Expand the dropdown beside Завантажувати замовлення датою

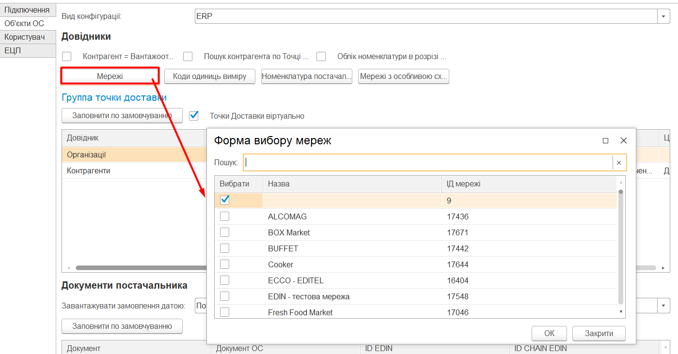(x=663, y=306)
